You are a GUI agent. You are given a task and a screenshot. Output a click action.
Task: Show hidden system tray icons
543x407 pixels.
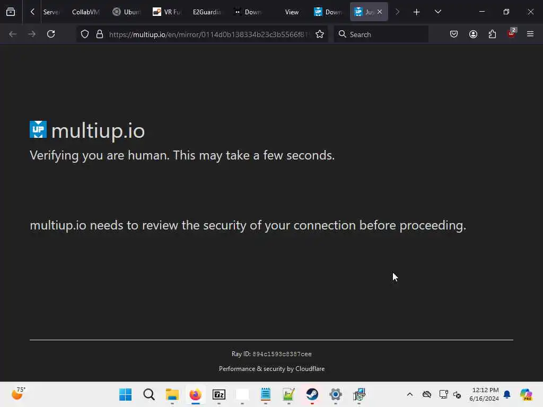point(410,394)
